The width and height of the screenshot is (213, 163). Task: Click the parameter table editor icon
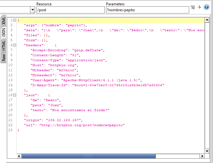click(193, 7)
